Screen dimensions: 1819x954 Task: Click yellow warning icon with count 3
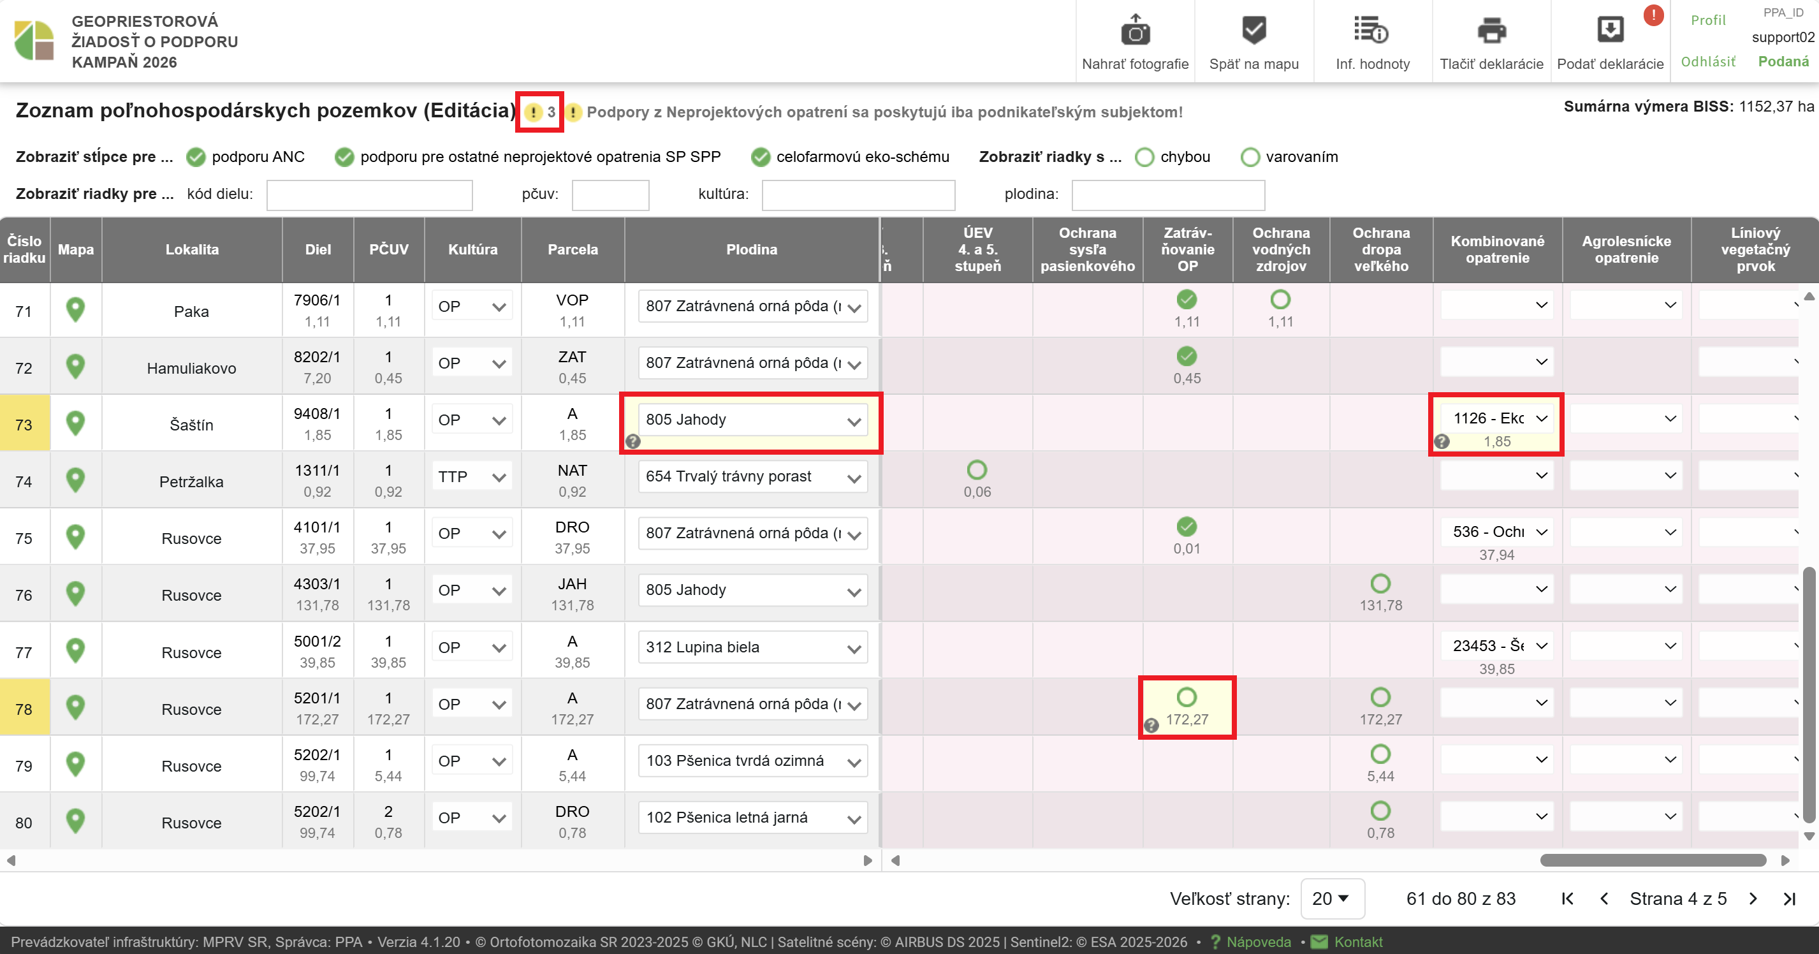click(x=533, y=112)
